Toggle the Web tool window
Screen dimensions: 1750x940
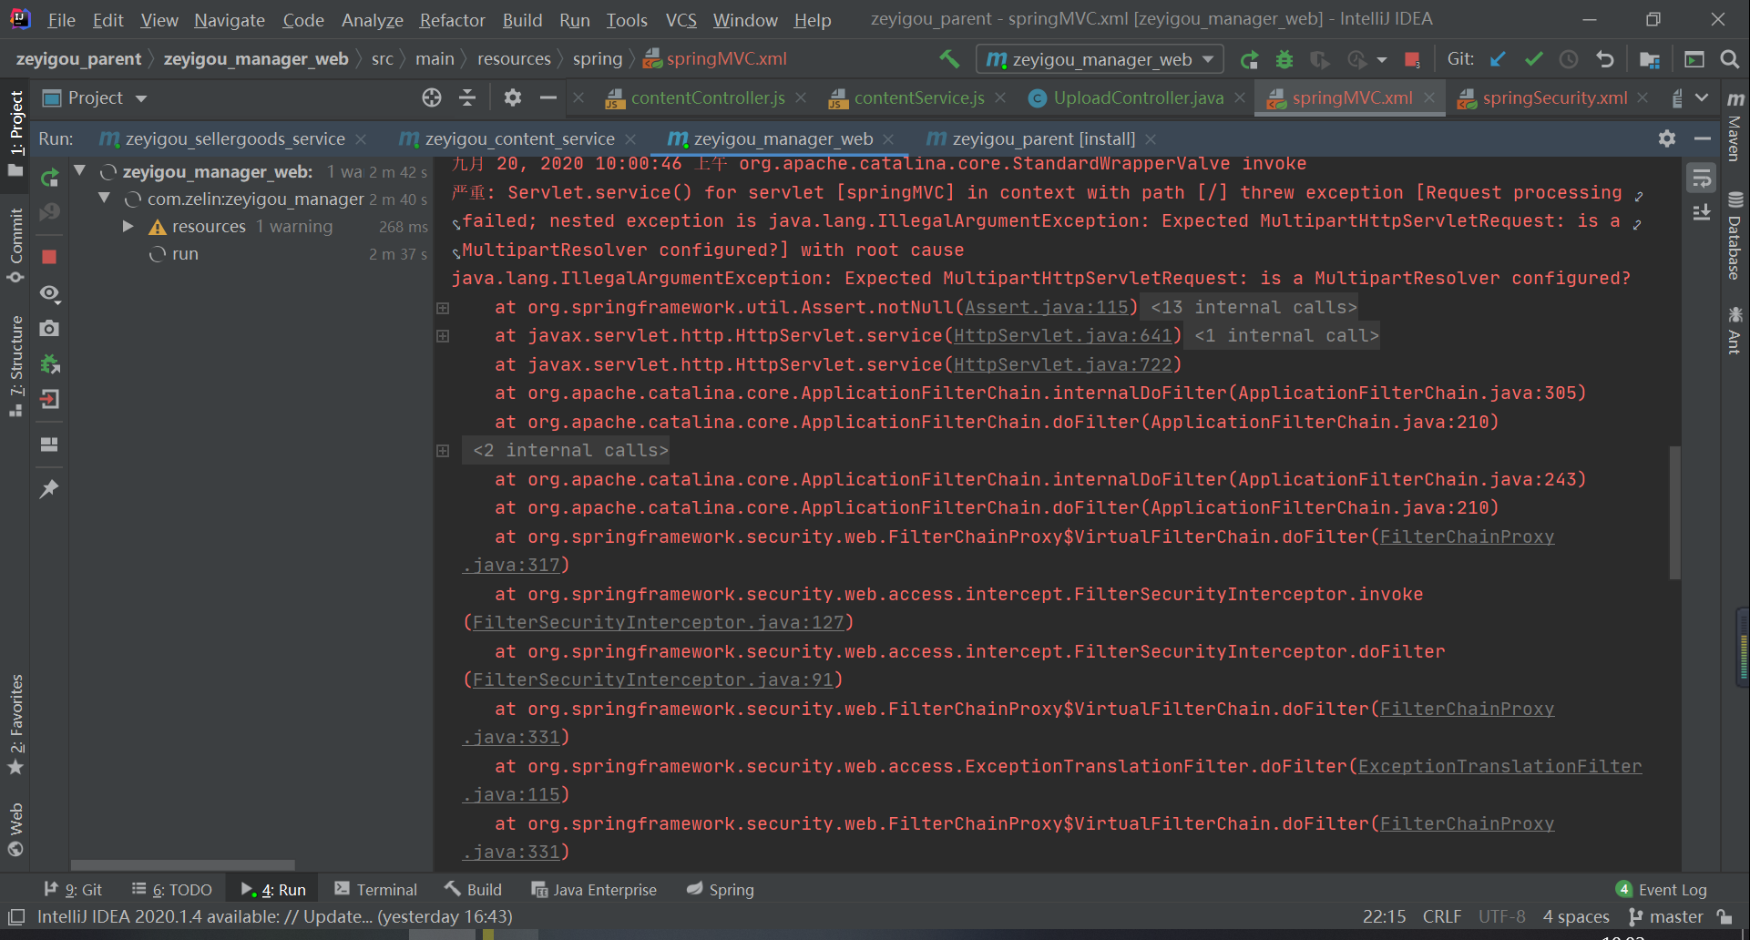(16, 830)
